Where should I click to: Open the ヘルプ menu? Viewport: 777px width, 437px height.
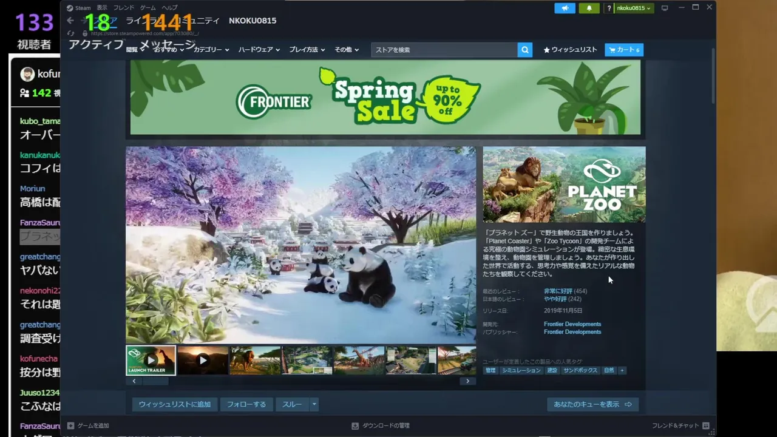[x=169, y=8]
